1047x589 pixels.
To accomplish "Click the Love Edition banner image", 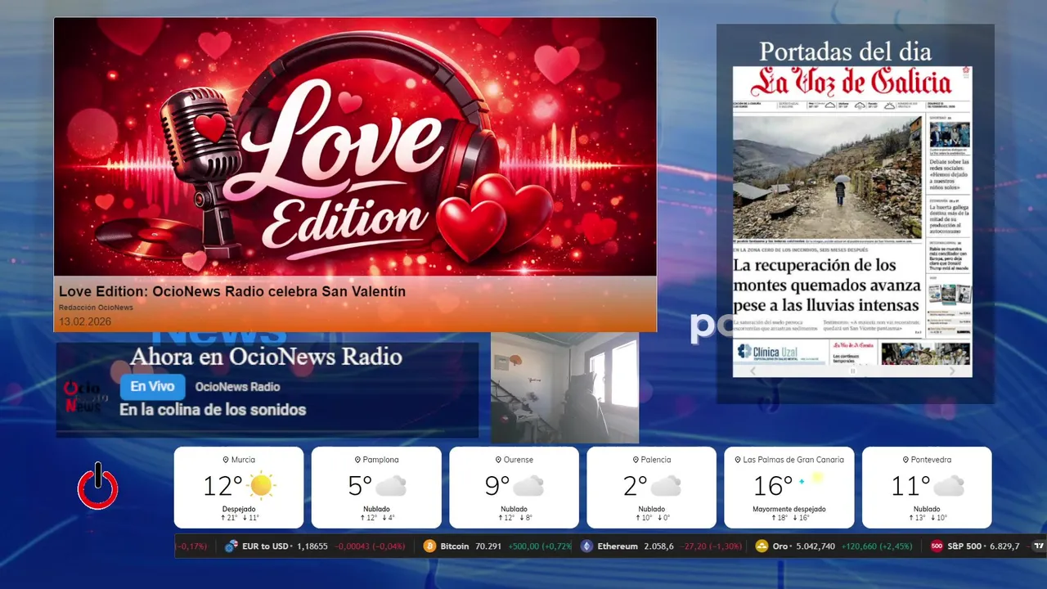I will pos(355,147).
